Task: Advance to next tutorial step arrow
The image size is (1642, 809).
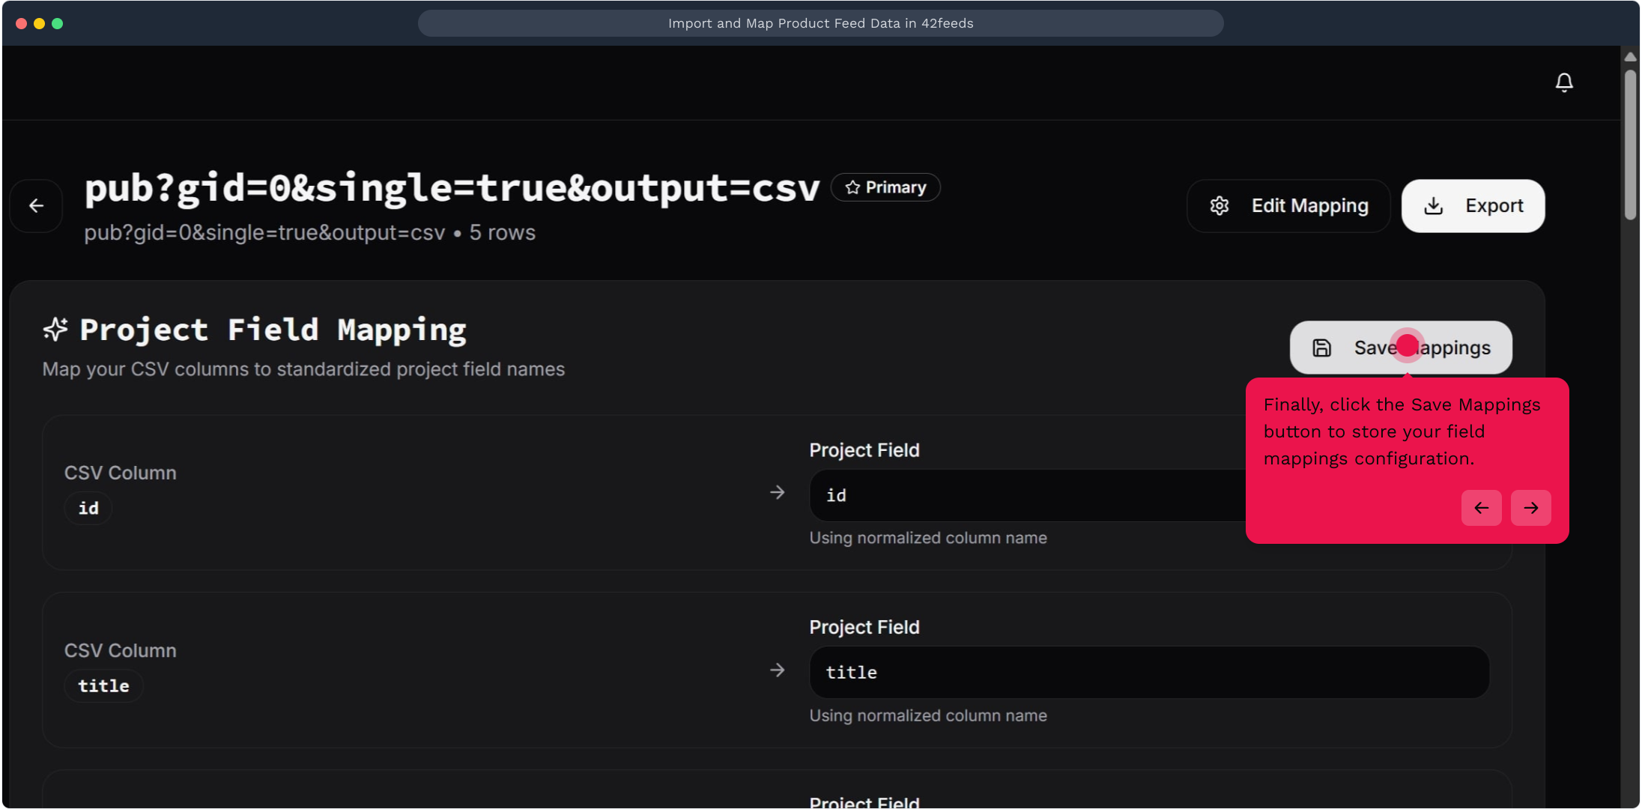Action: (x=1530, y=508)
